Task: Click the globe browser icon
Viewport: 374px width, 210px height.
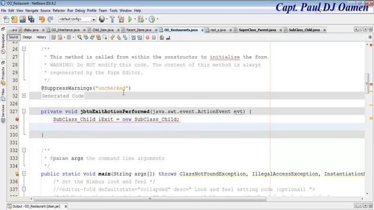Action: tap(102, 19)
